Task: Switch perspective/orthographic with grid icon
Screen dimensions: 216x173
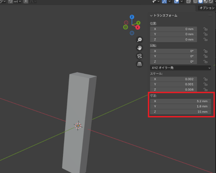Action: tap(139, 64)
